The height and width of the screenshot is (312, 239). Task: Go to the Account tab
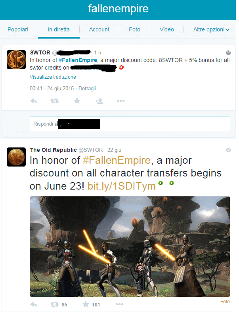coord(99,29)
